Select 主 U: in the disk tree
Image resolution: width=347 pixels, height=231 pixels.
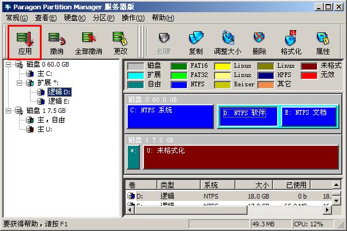(45, 129)
